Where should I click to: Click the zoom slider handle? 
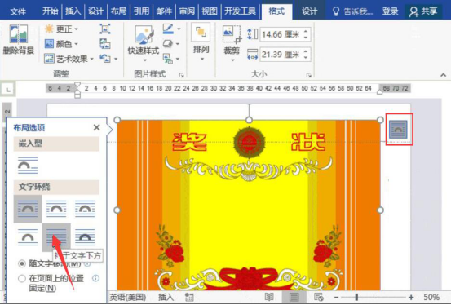tap(356, 297)
